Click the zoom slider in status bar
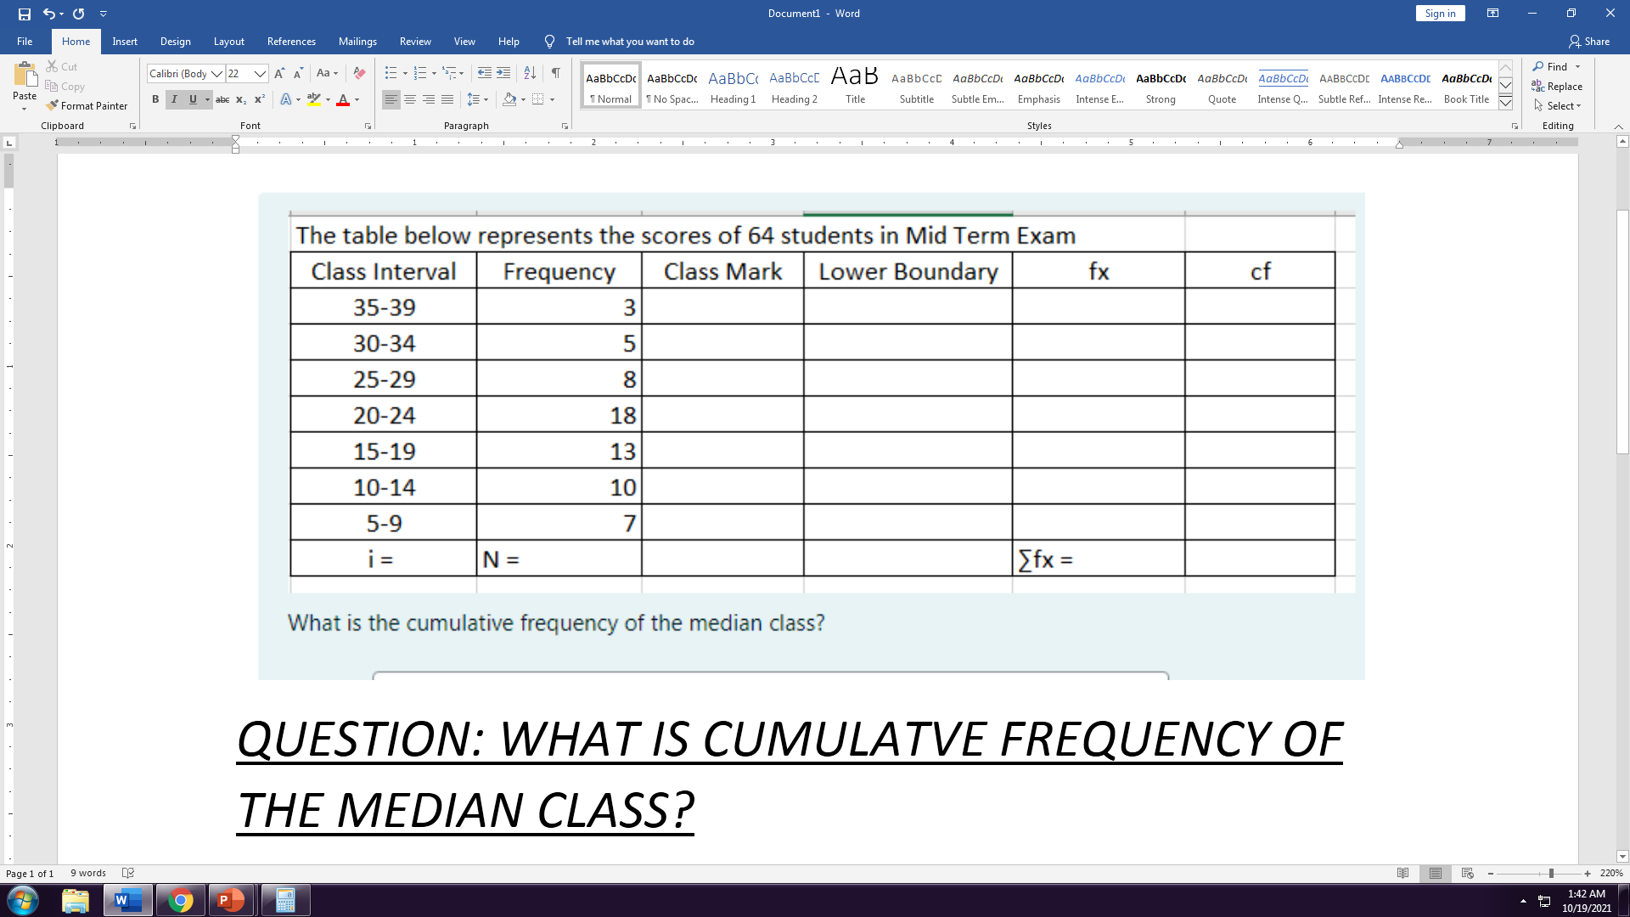This screenshot has width=1630, height=917. [x=1550, y=873]
